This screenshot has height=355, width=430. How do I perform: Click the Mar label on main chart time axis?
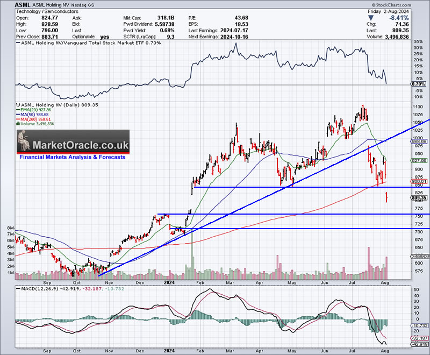[x=230, y=282]
